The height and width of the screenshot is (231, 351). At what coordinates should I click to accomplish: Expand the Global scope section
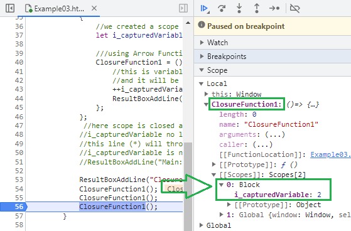coord(201,225)
